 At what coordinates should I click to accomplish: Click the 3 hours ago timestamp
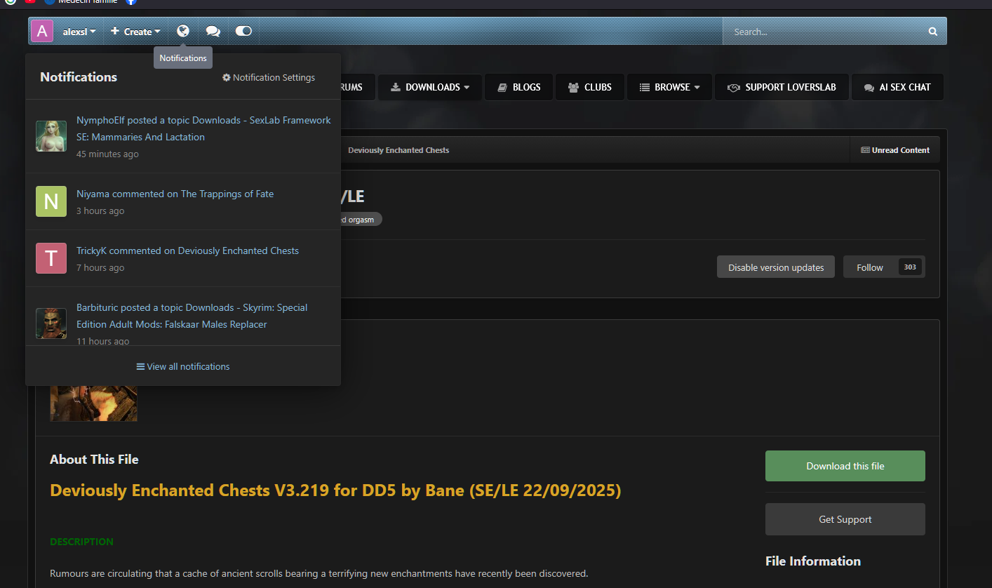pyautogui.click(x=100, y=211)
